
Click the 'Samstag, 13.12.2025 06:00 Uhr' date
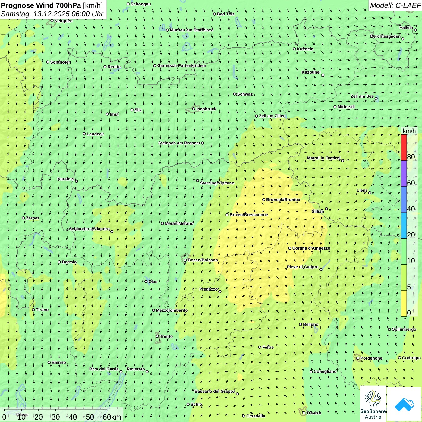click(x=52, y=14)
